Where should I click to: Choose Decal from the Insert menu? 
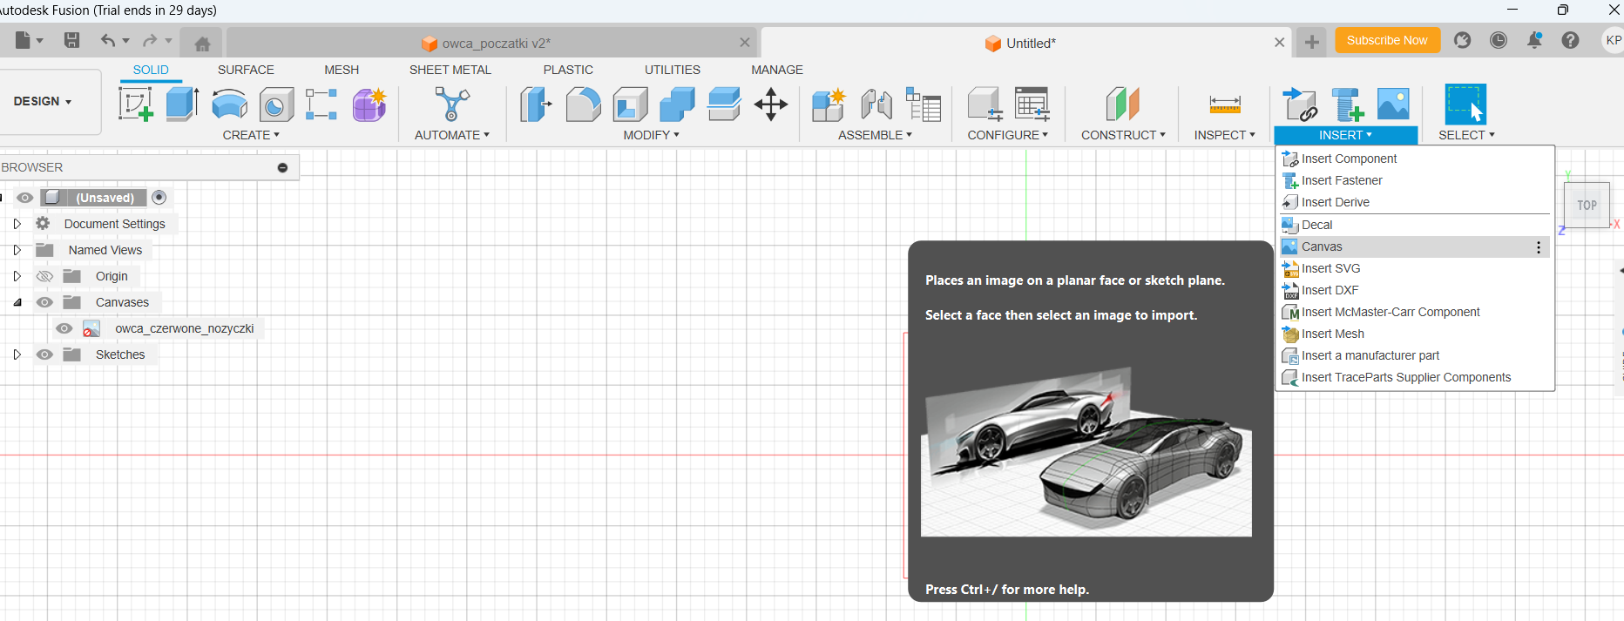tap(1414, 225)
